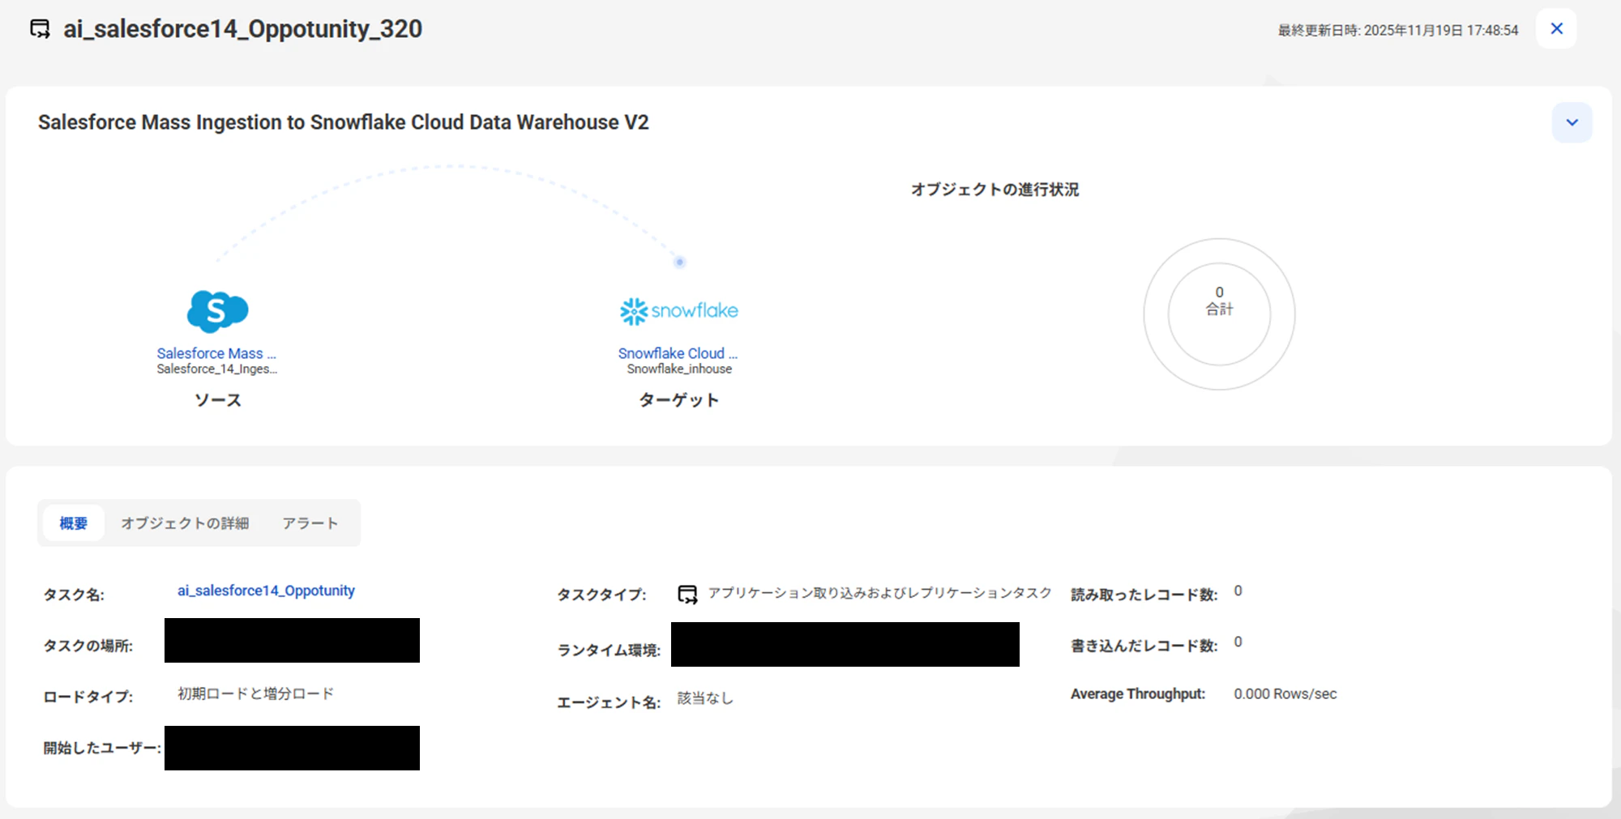Click the task type icon next to アプリケーション取り込み
This screenshot has height=819, width=1621.
pos(687,595)
